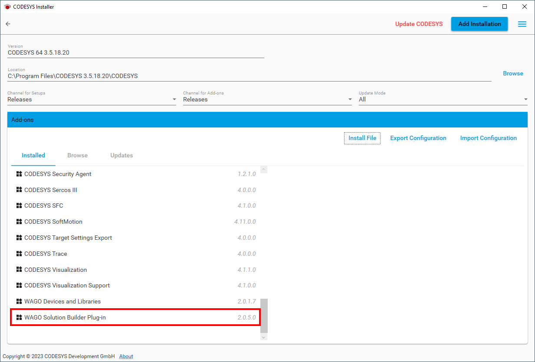Click Import Configuration
The height and width of the screenshot is (362, 535).
pyautogui.click(x=489, y=138)
